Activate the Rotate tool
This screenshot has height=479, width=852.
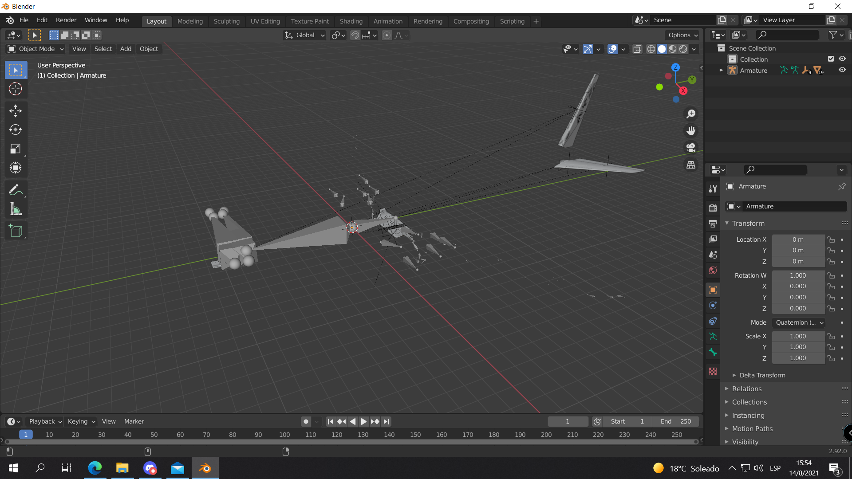[x=16, y=130]
